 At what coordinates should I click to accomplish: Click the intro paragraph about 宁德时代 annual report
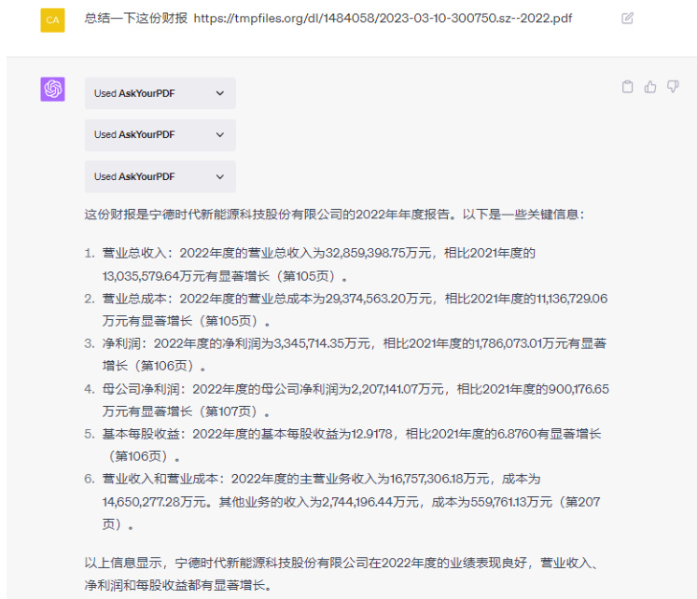click(x=334, y=214)
